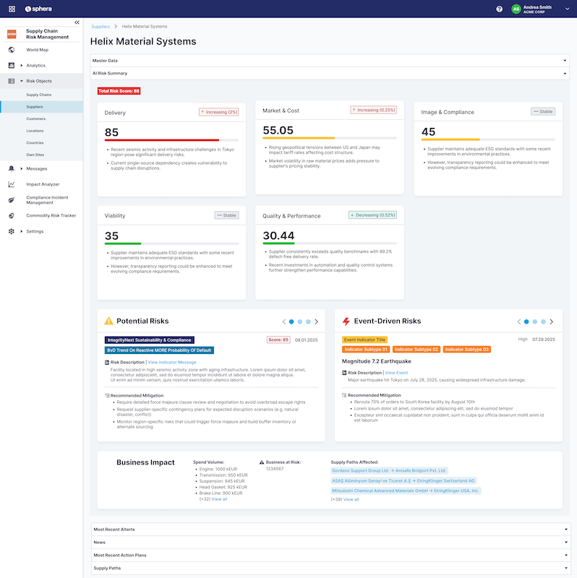Select third Event-Driven Risks carousel dot
The width and height of the screenshot is (577, 578).
click(544, 322)
